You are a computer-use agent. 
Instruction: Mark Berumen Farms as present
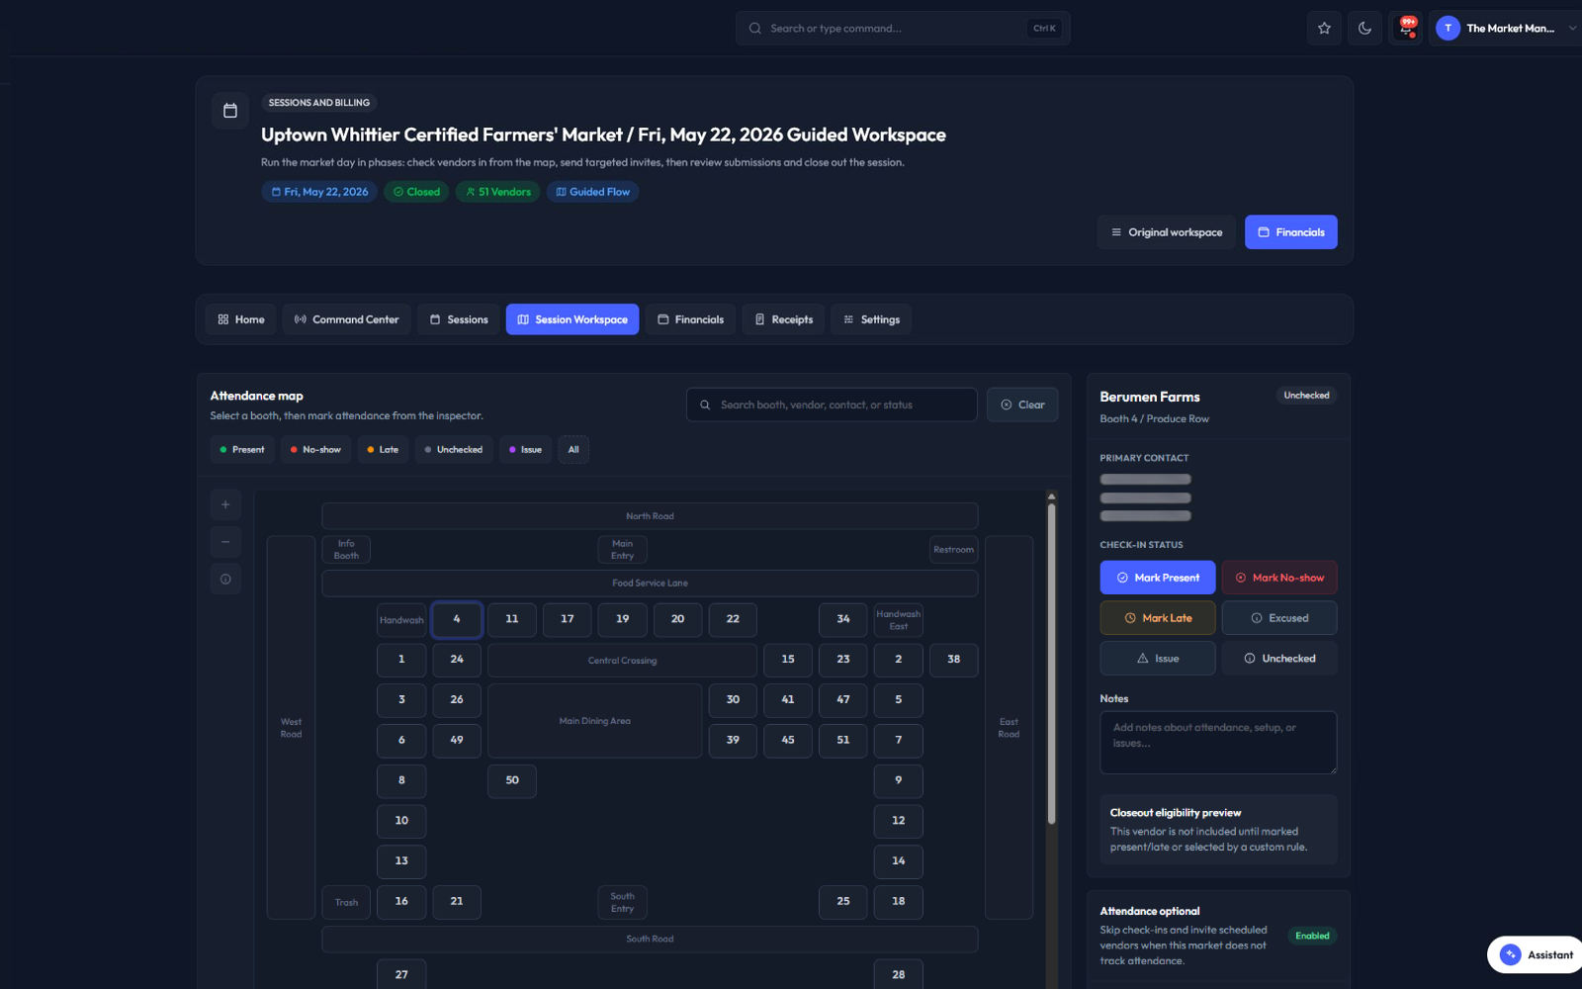coord(1158,578)
